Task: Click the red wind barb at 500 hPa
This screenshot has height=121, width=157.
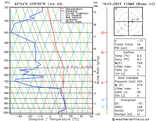Action: (x=104, y=52)
